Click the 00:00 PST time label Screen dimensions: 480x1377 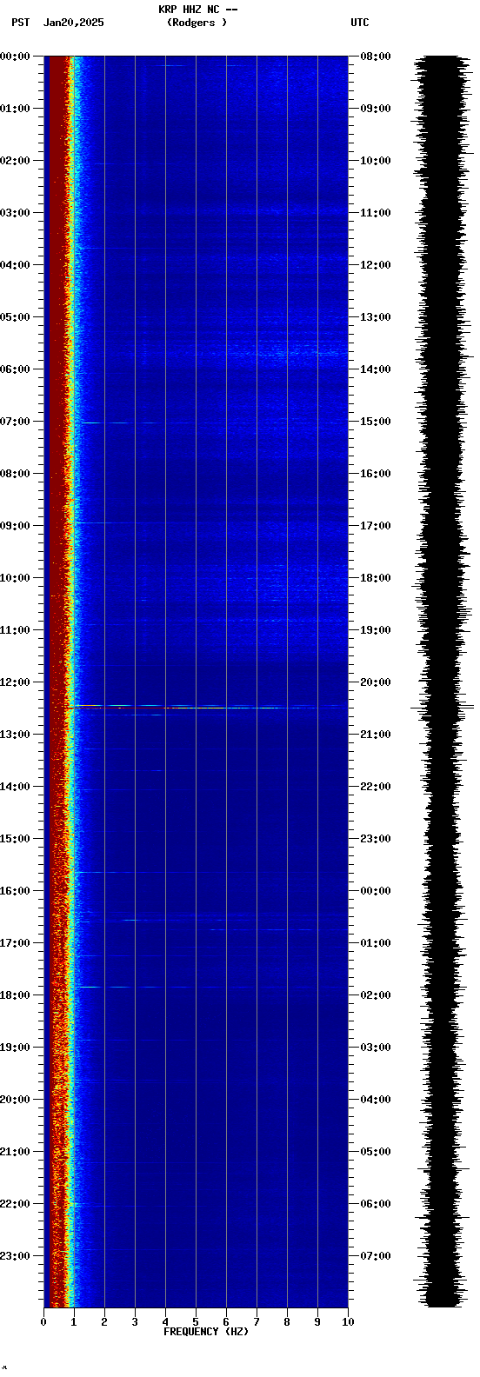[x=15, y=57]
